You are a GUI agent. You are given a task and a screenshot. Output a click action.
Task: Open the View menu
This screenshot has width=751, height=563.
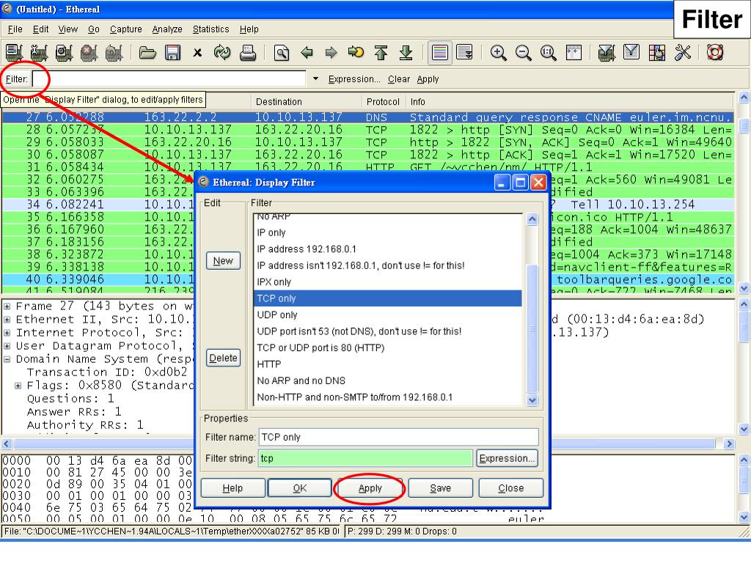68,29
